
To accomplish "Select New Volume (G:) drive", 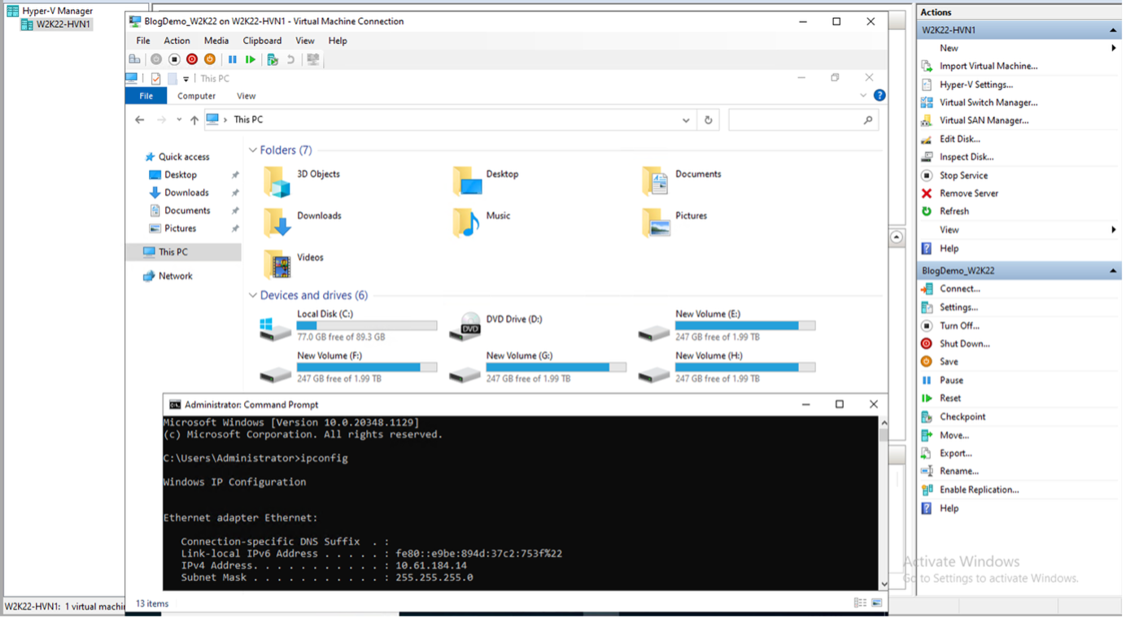I will [x=538, y=368].
